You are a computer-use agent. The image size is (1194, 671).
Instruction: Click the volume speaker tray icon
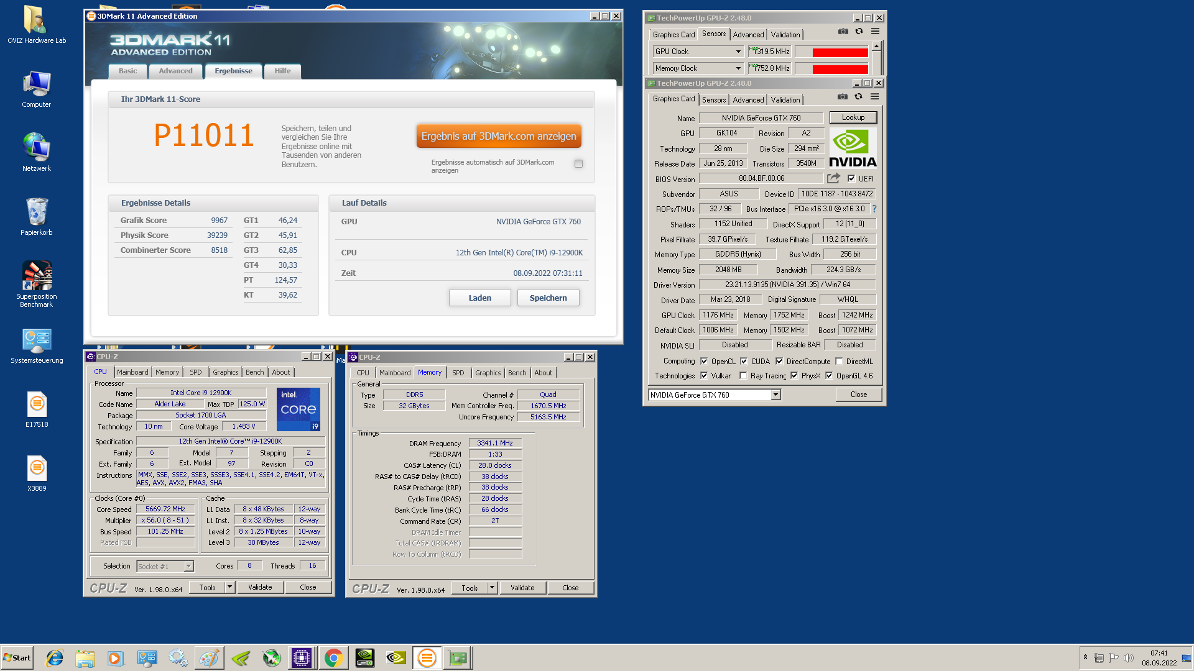click(1129, 658)
